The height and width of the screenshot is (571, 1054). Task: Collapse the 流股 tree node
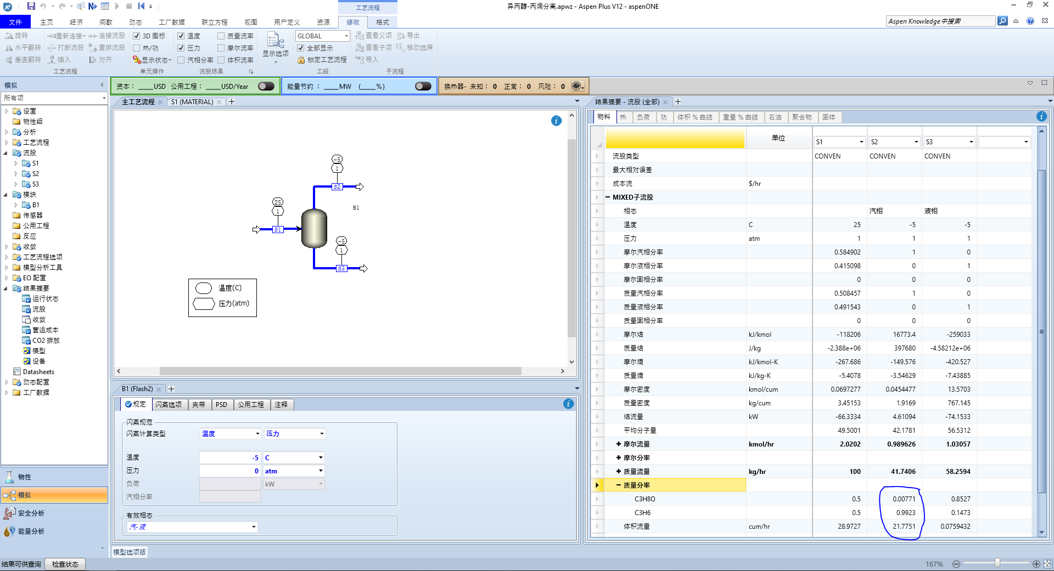coord(7,153)
